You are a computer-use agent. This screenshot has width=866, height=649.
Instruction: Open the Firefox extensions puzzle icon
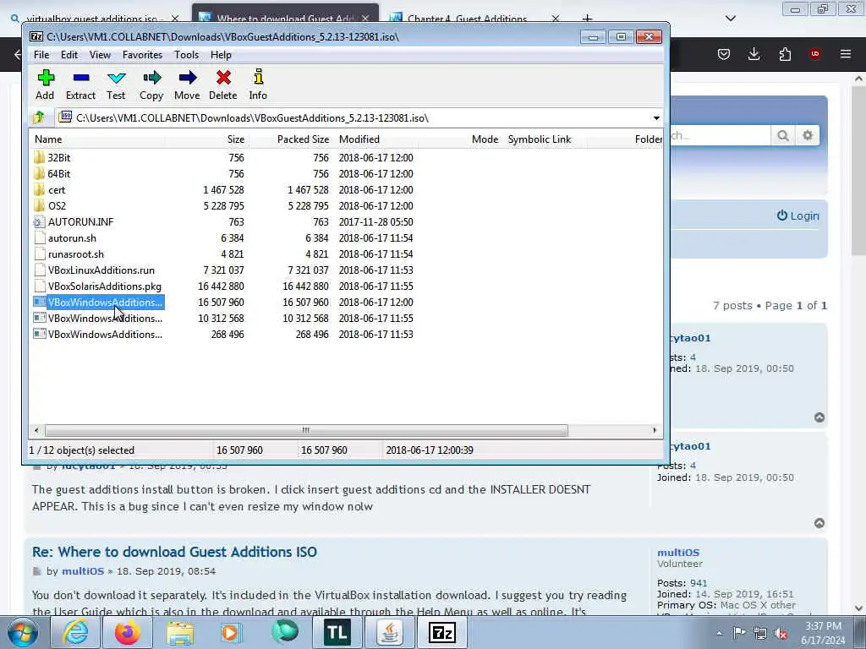pos(785,54)
